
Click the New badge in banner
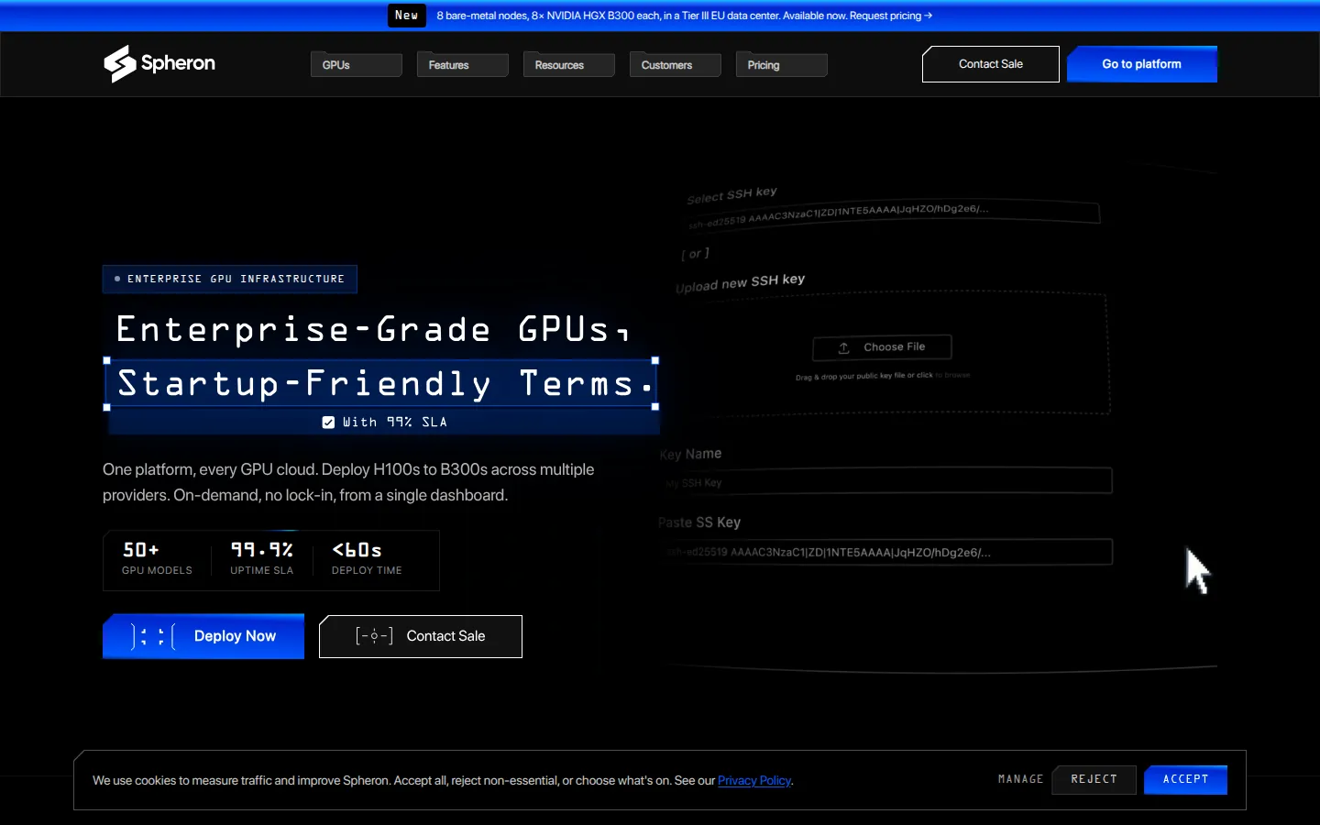pyautogui.click(x=407, y=16)
